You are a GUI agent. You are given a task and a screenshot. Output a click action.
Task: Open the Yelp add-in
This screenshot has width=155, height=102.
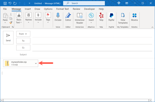click(101, 17)
